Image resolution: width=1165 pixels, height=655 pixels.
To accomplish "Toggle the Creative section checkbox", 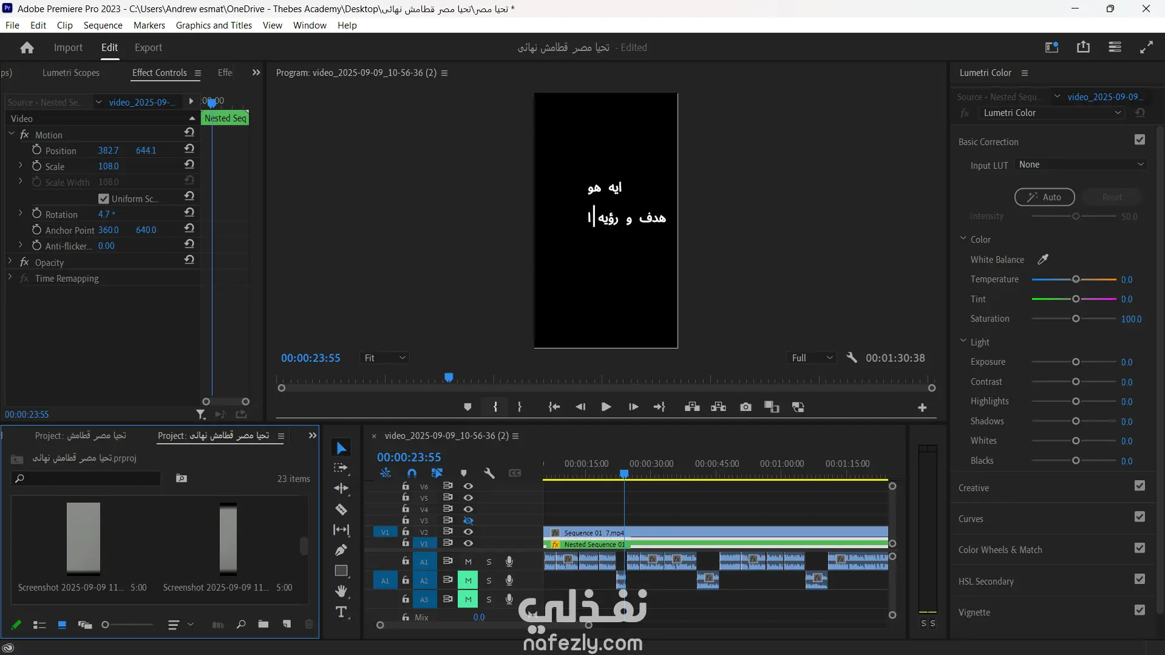I will [x=1140, y=486].
